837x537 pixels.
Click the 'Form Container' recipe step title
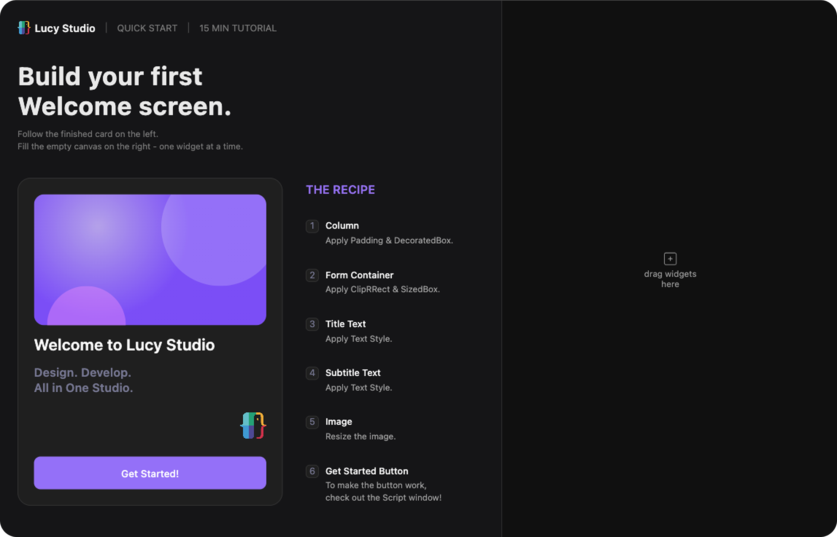pyautogui.click(x=359, y=275)
